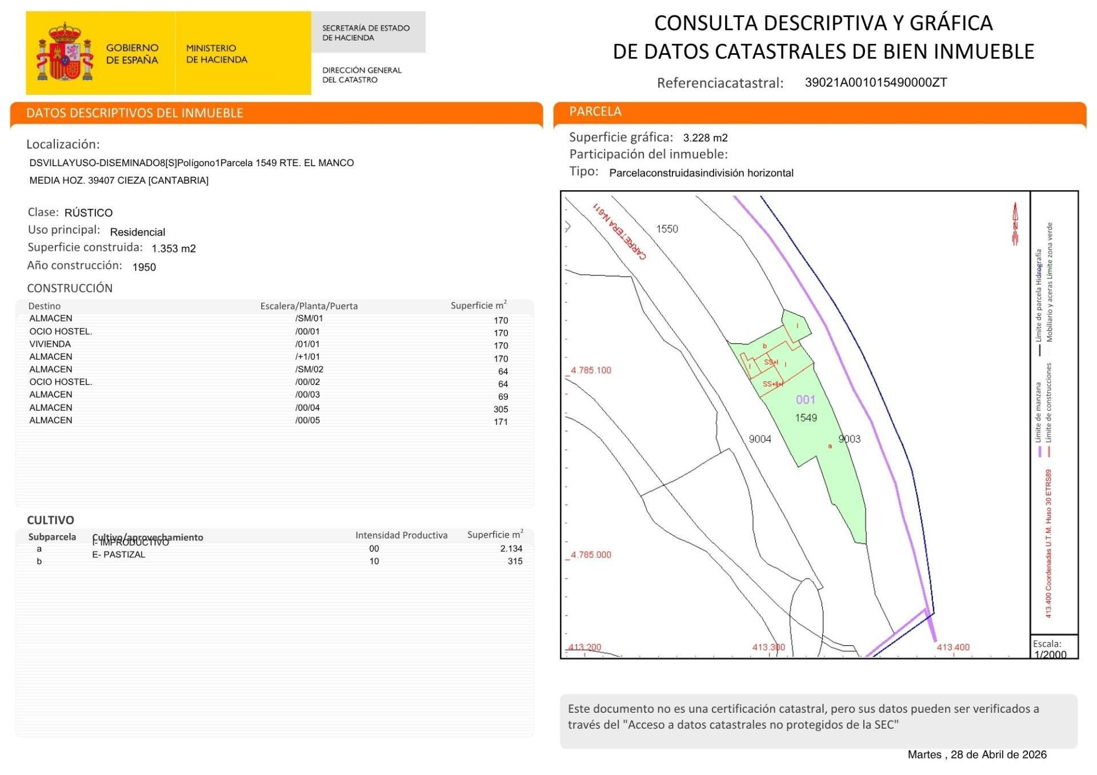Select 'SECRETARÍA DE ESTADO DE HACIENDA' grey box
The width and height of the screenshot is (1097, 775).
[x=369, y=33]
